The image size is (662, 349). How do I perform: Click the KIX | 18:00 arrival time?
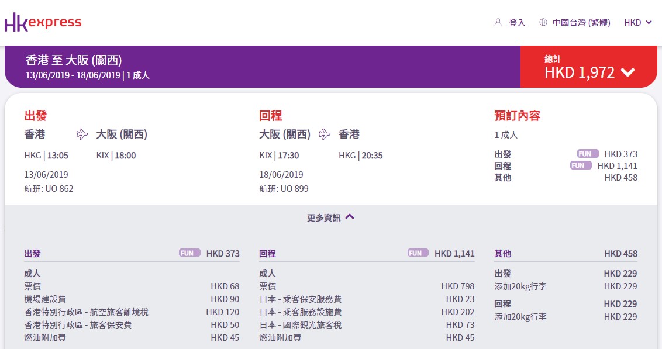116,156
